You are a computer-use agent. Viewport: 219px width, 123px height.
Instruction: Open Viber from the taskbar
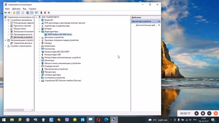point(67,120)
